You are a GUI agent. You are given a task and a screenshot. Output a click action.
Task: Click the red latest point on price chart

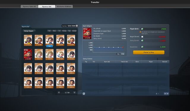coord(123,47)
